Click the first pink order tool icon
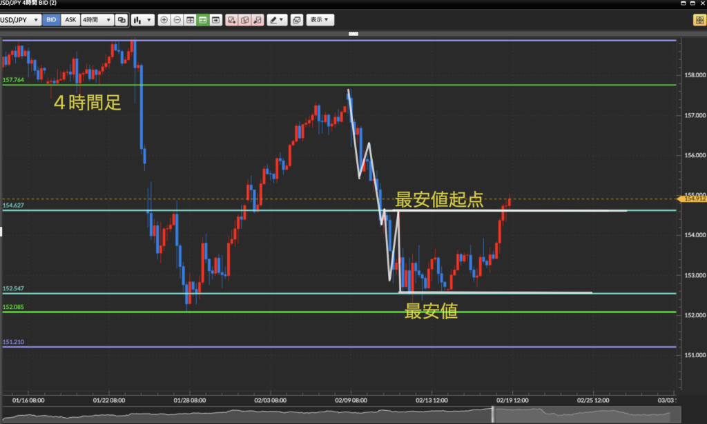 pos(231,20)
